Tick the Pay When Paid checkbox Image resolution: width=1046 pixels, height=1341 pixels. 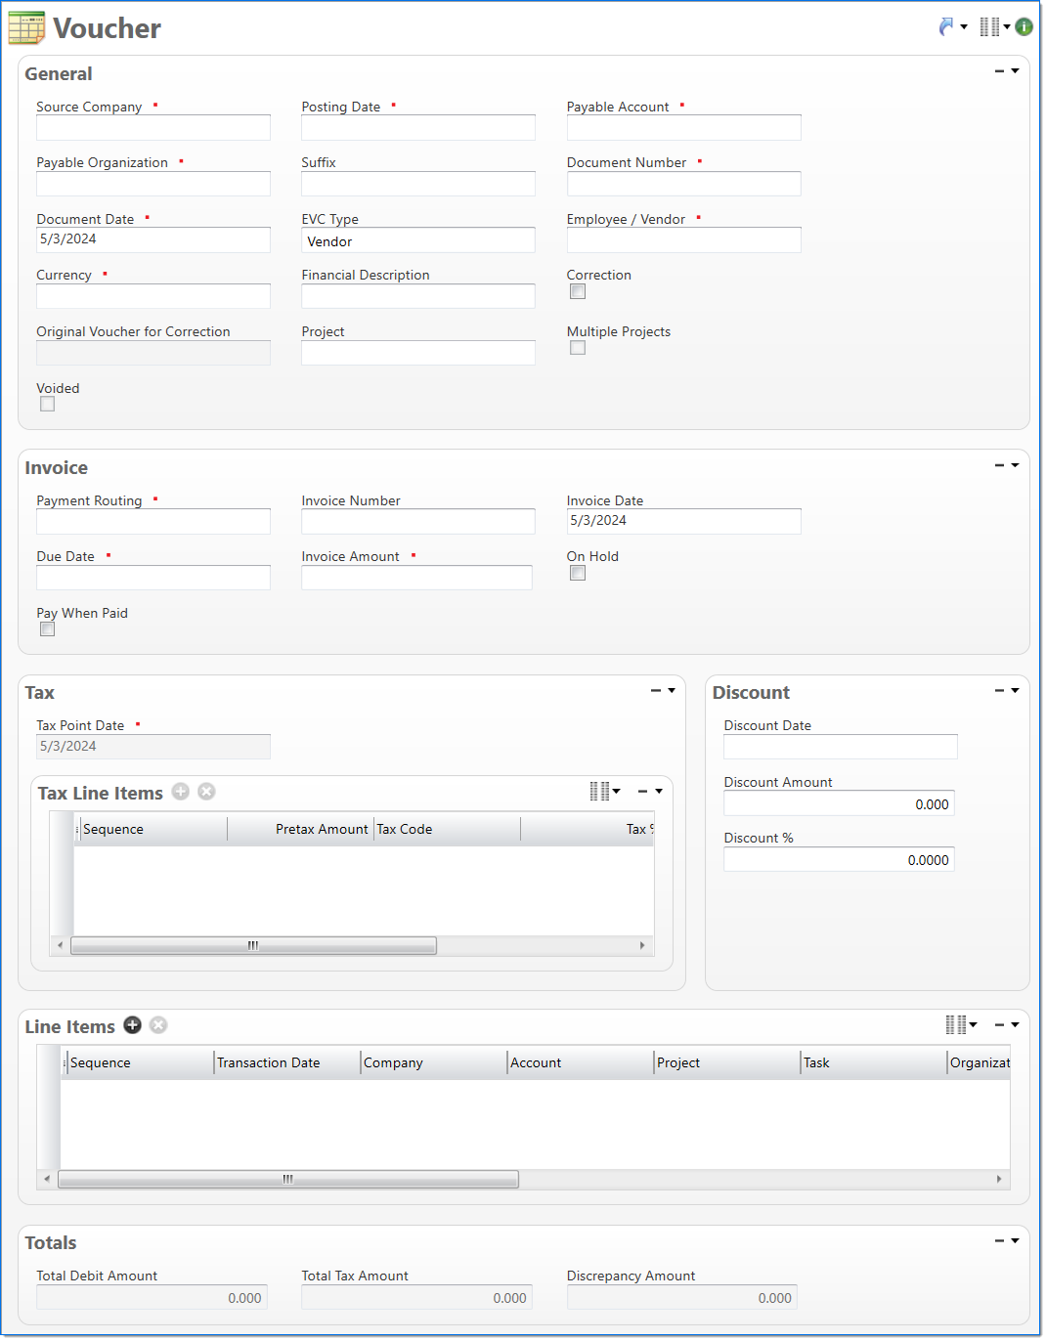[47, 629]
